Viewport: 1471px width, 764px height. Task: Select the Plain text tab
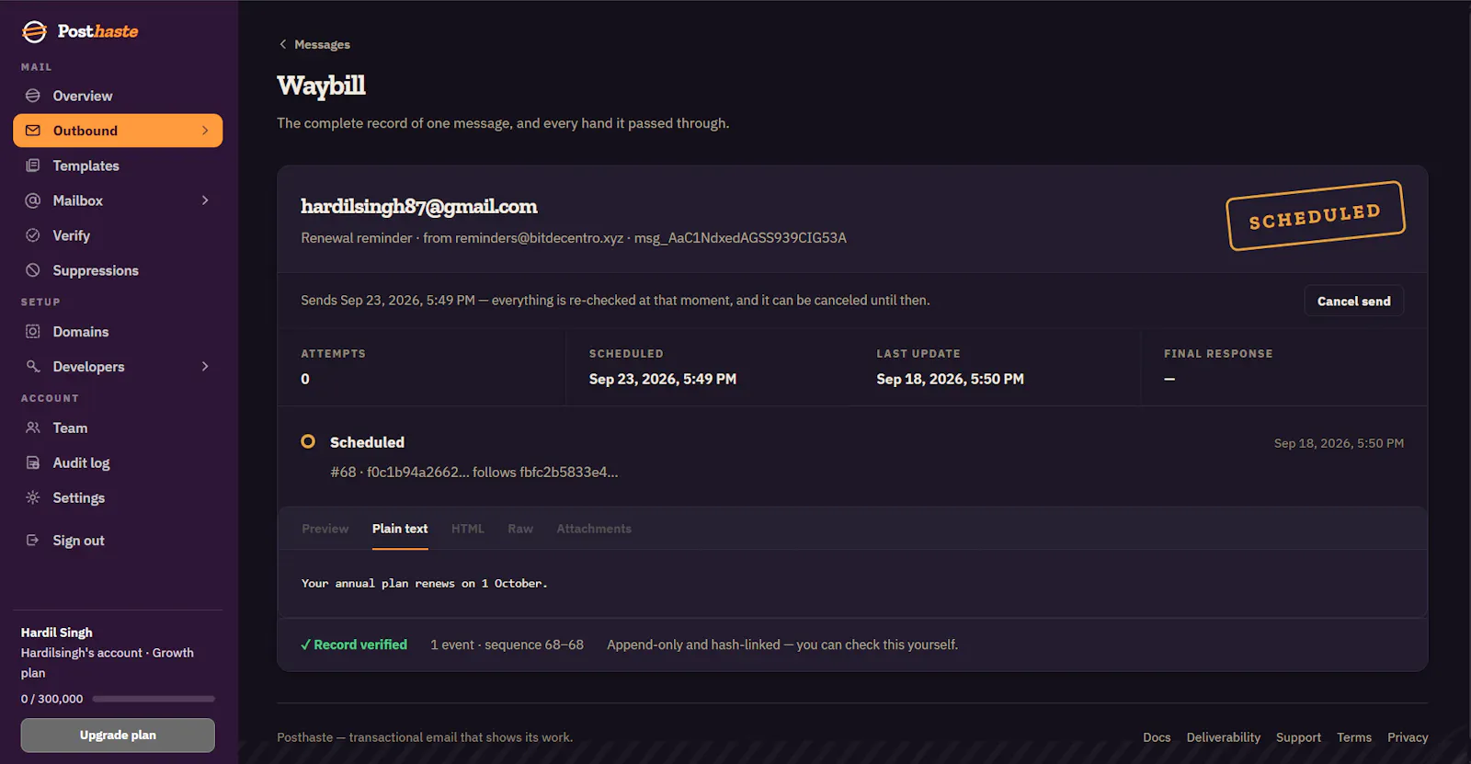(400, 529)
